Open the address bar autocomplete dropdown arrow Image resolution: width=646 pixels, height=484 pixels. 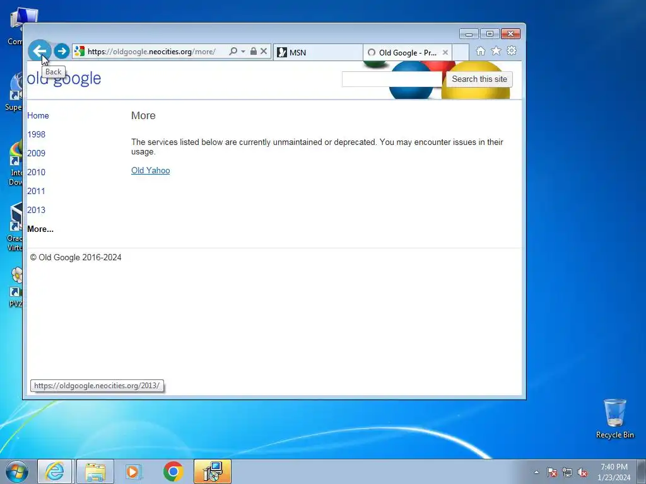(x=243, y=51)
